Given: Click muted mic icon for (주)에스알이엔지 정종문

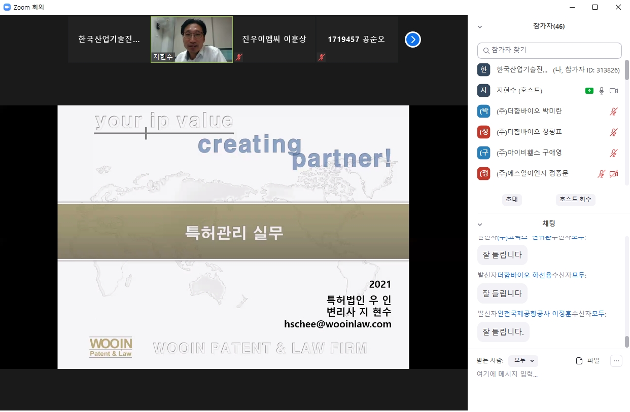Looking at the screenshot, I should coord(602,174).
